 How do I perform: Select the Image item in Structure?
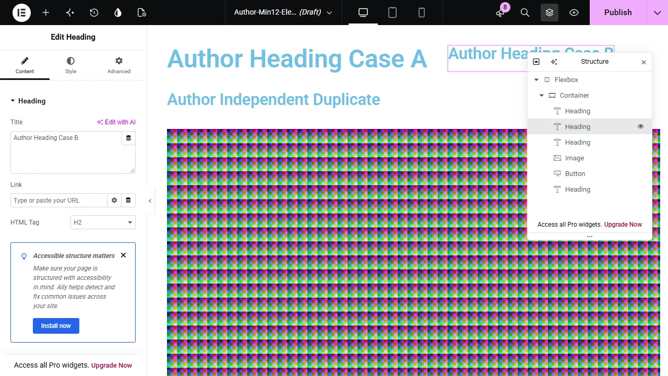pos(590,158)
